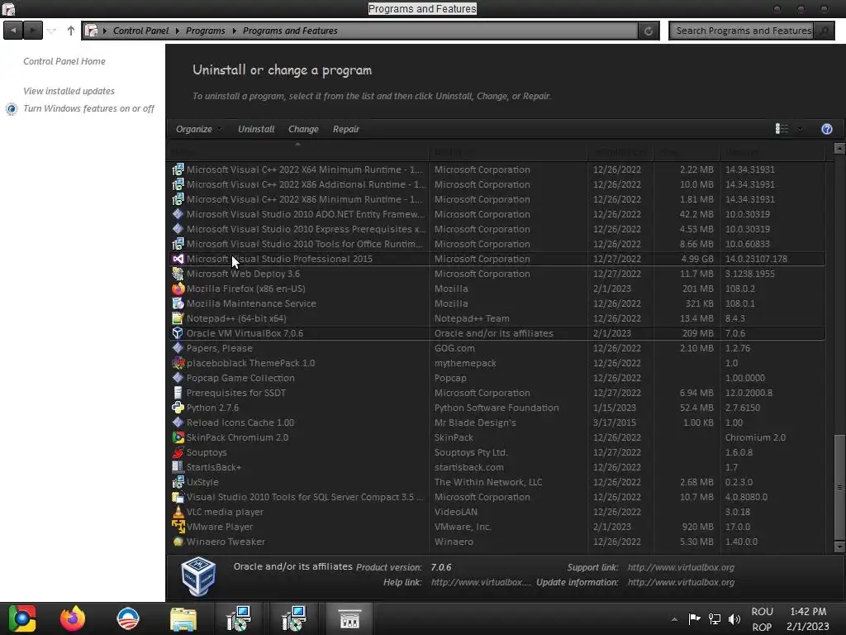846x635 pixels.
Task: Open File Explorer folder on taskbar
Action: 183,618
